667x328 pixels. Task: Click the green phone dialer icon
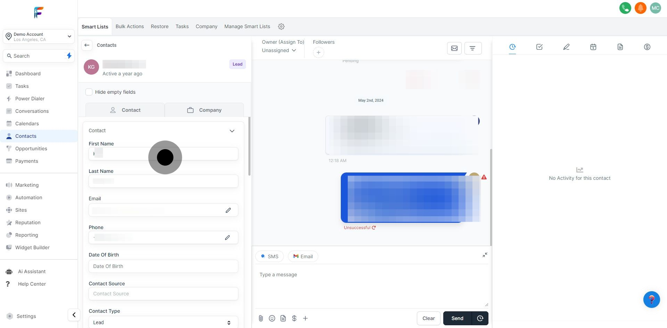tap(625, 8)
